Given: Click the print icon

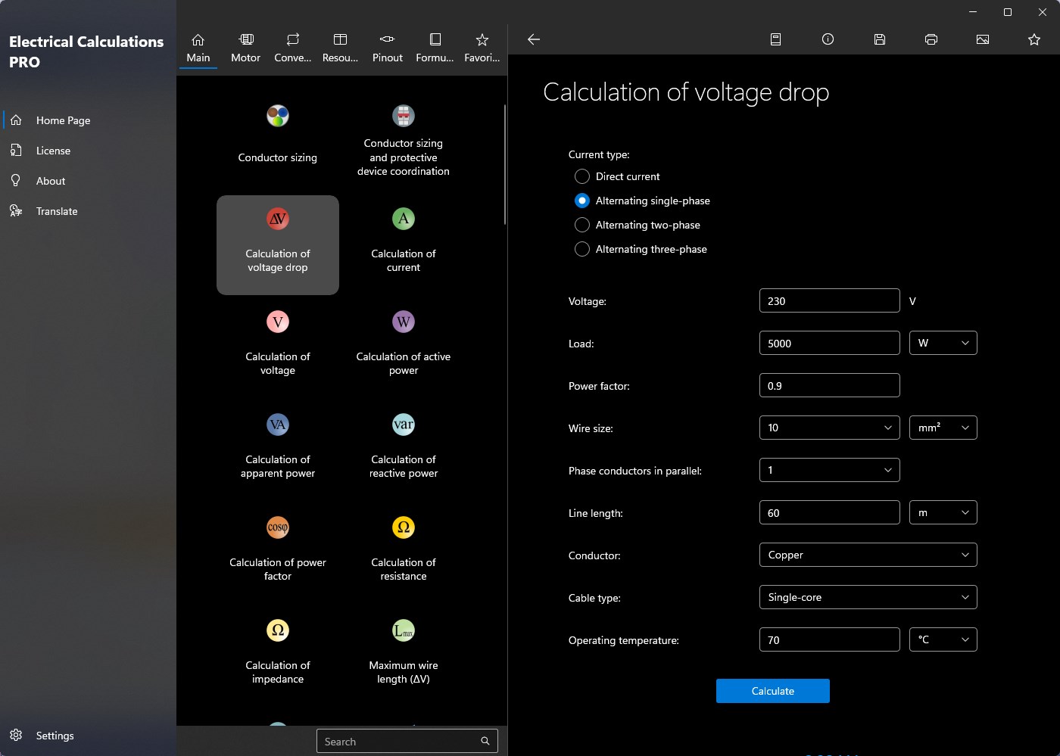Looking at the screenshot, I should tap(931, 39).
